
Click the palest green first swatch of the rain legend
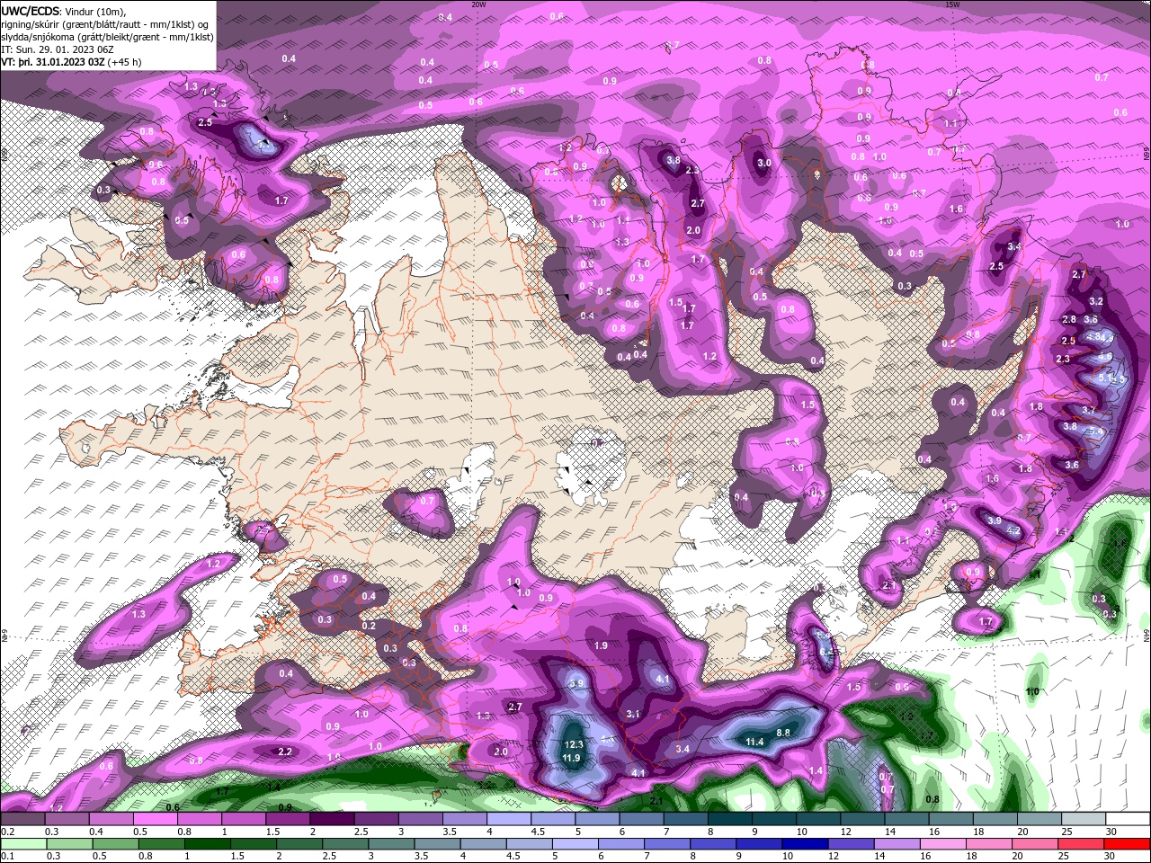(22, 843)
